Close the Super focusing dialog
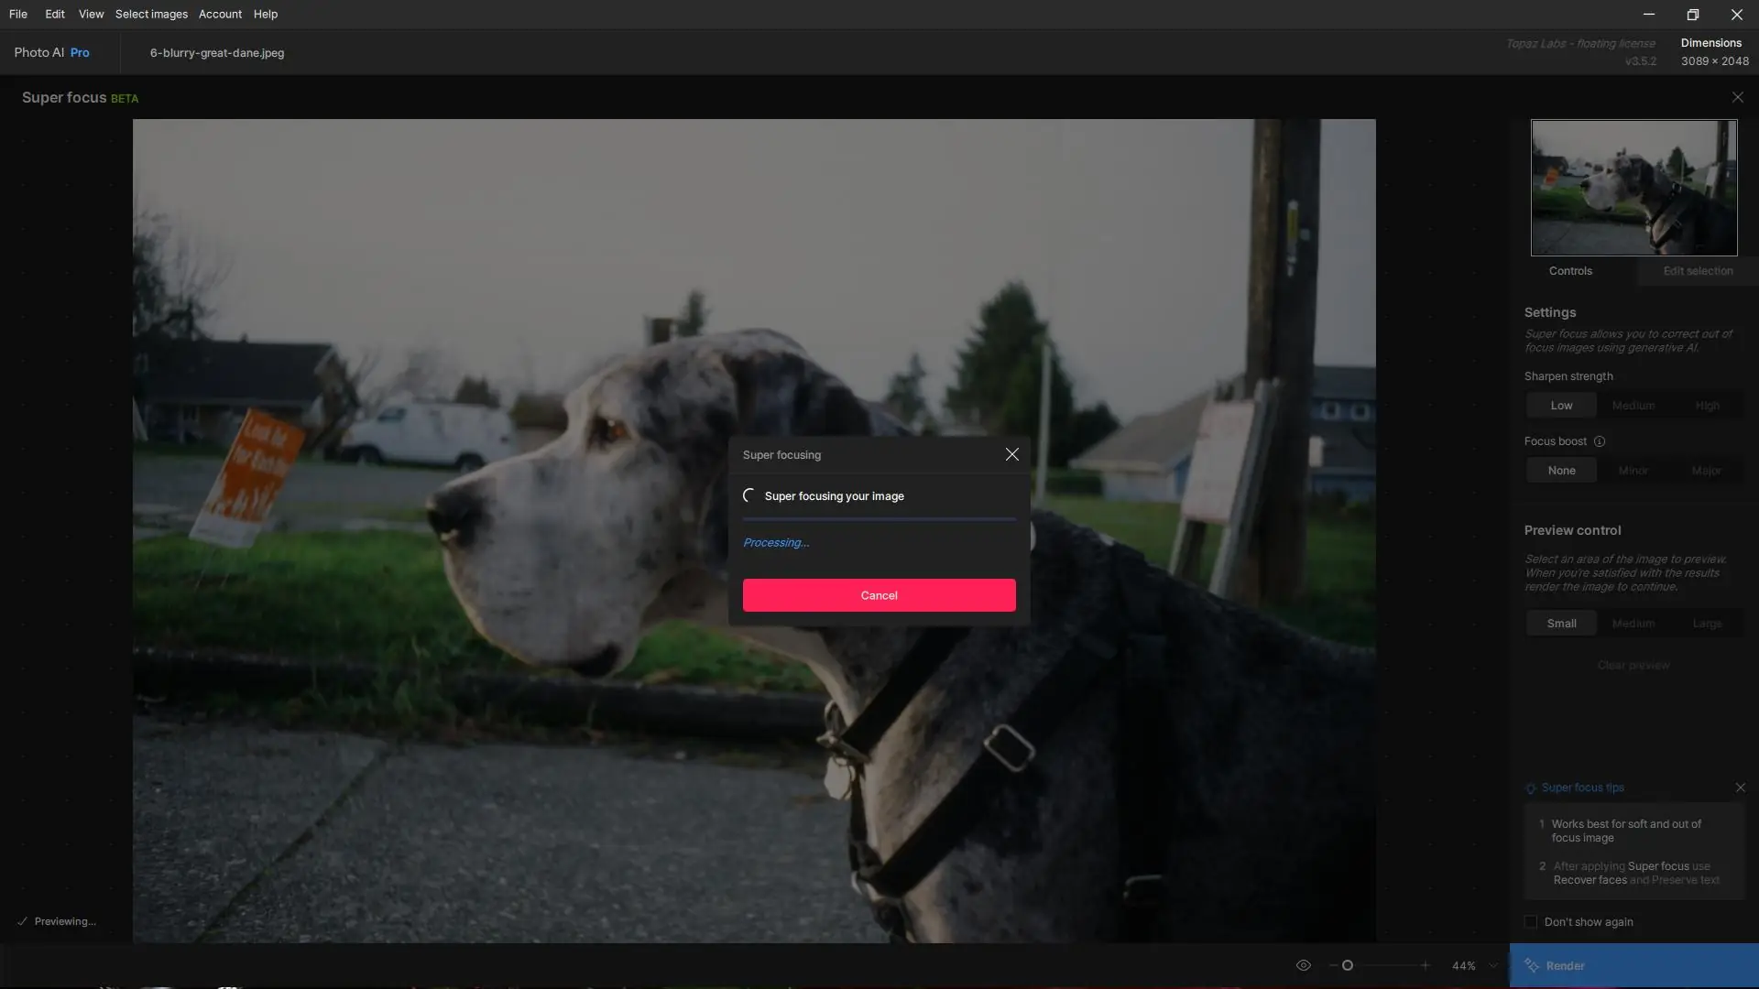Screen dimensions: 1759x989 (x=1011, y=454)
